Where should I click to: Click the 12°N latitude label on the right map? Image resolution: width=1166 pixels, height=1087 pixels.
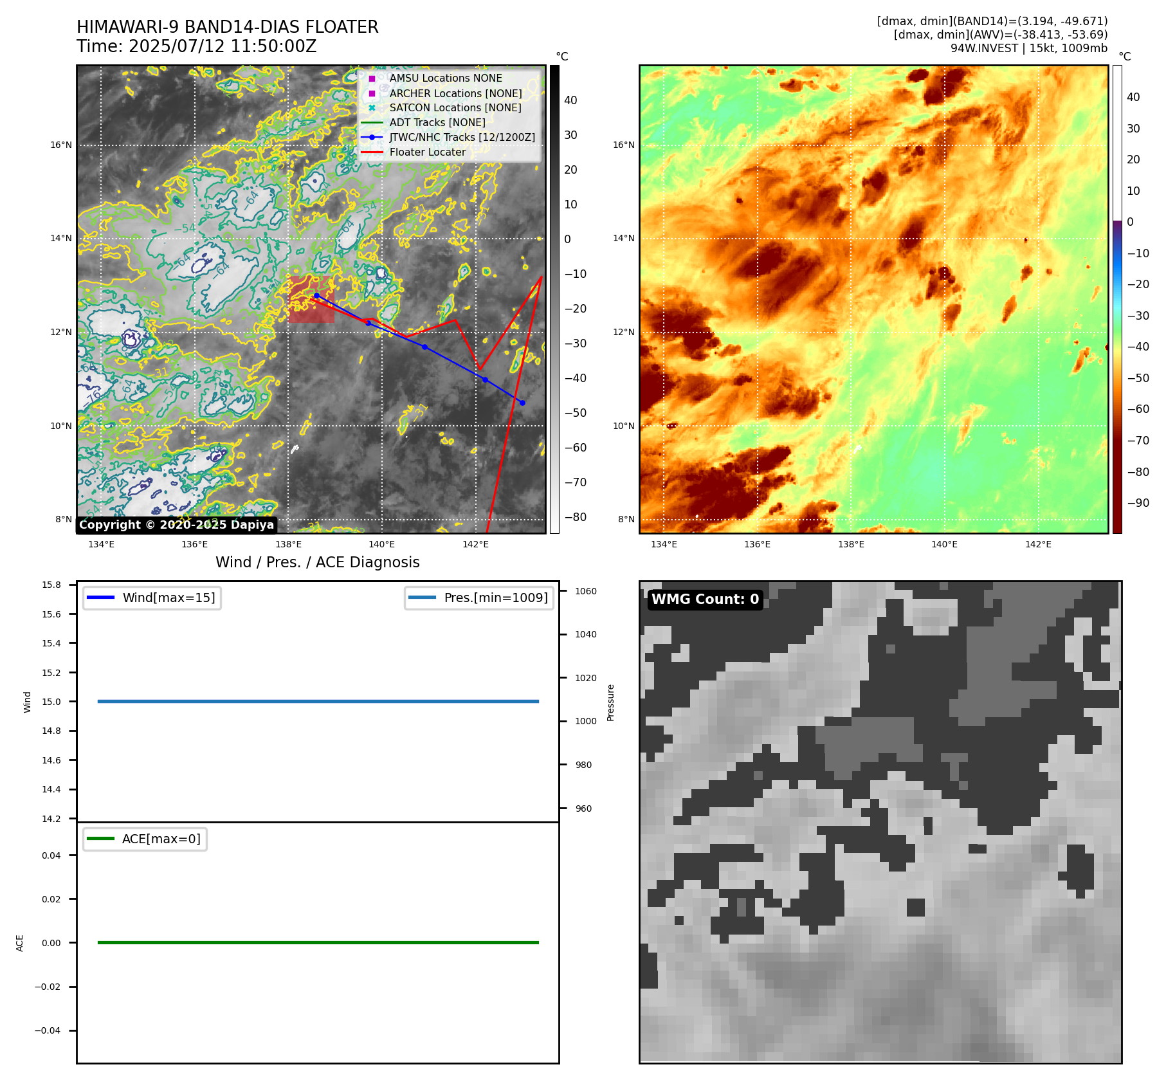[624, 333]
